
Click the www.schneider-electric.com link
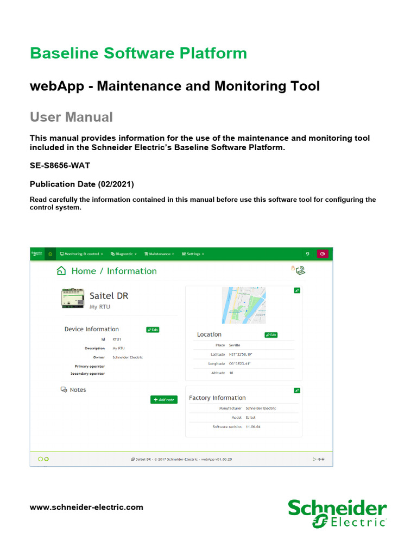coord(86,508)
